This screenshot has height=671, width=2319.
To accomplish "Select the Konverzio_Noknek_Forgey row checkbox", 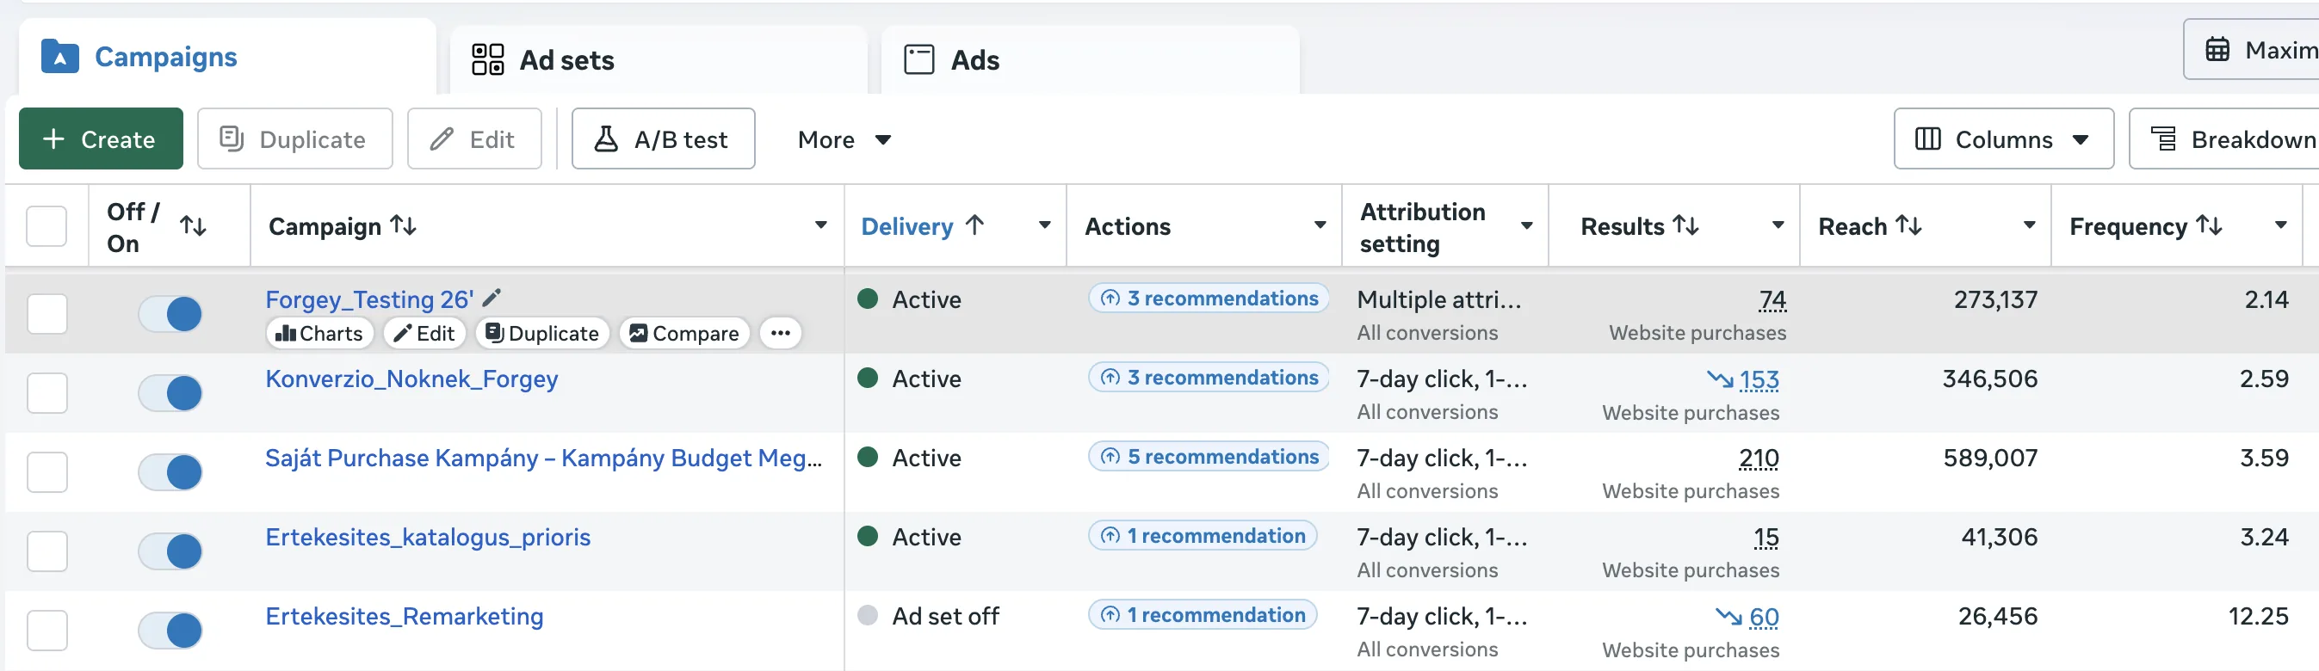I will click(46, 393).
